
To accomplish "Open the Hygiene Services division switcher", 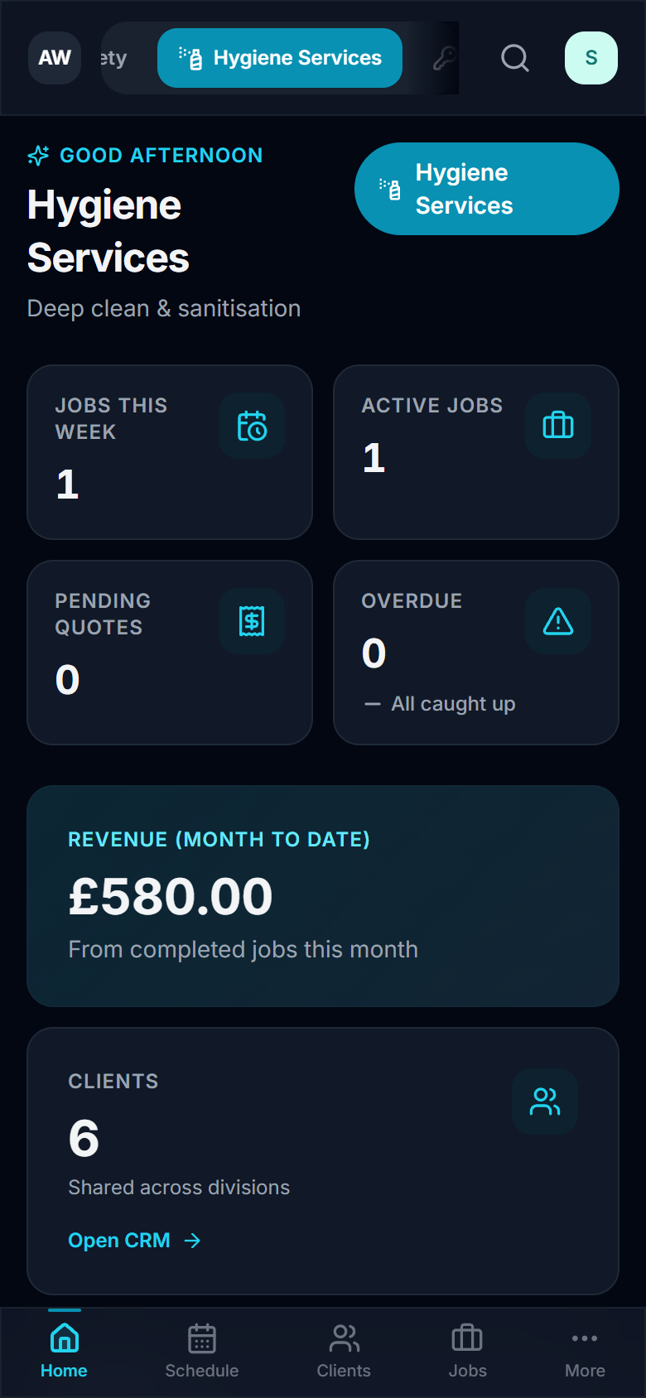I will coord(486,189).
